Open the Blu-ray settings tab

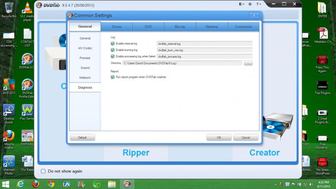tap(180, 27)
